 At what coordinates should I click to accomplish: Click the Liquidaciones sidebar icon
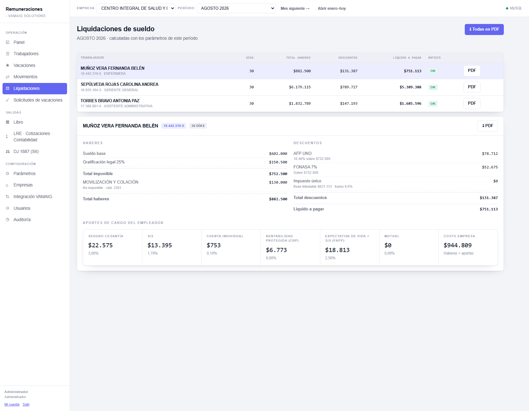click(x=8, y=89)
